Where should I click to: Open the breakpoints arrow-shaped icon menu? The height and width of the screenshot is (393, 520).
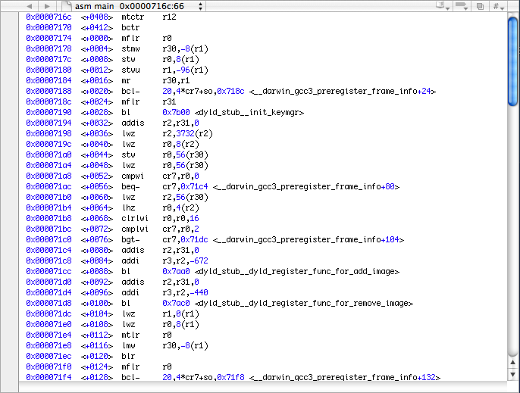coord(462,6)
